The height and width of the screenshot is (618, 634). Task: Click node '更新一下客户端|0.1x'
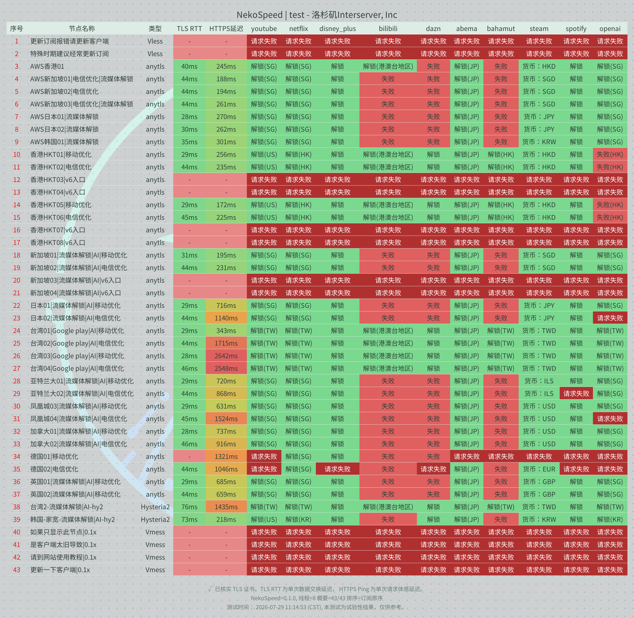click(x=60, y=570)
